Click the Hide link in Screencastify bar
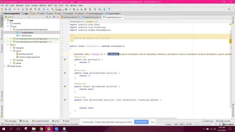235x132 pixels. click(152, 122)
